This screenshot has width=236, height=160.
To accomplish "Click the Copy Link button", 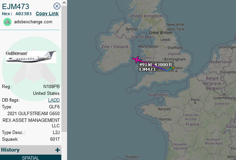I will click(47, 14).
